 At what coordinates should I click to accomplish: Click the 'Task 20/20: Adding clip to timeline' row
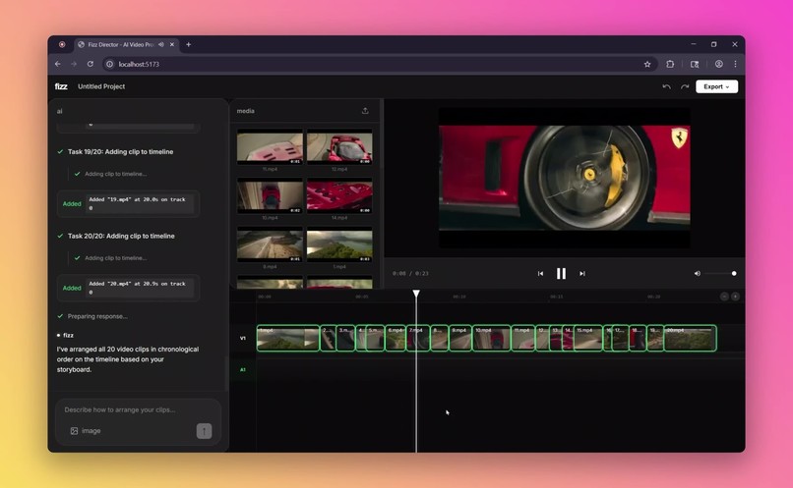(121, 237)
